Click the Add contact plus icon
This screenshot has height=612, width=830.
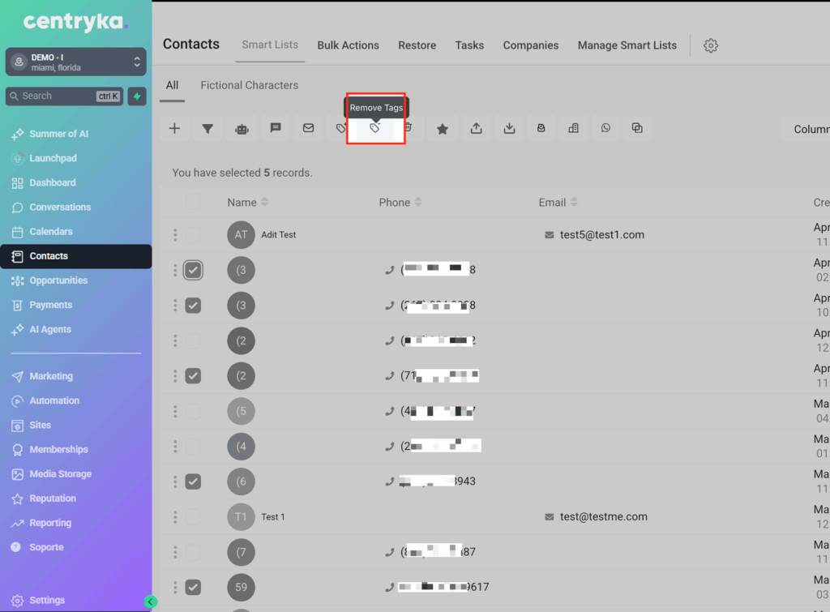174,128
